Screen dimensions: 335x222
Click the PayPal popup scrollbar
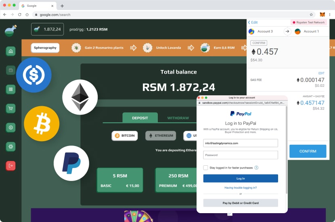pos(287,150)
